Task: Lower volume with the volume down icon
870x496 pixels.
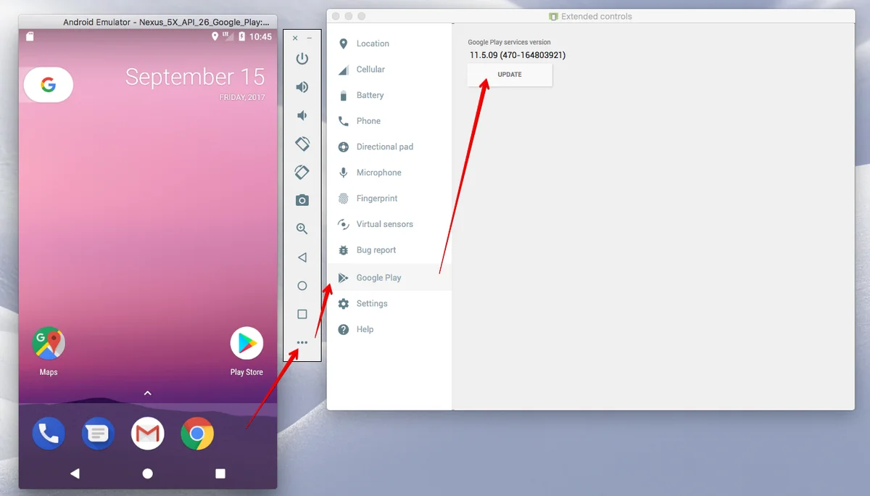Action: tap(302, 115)
